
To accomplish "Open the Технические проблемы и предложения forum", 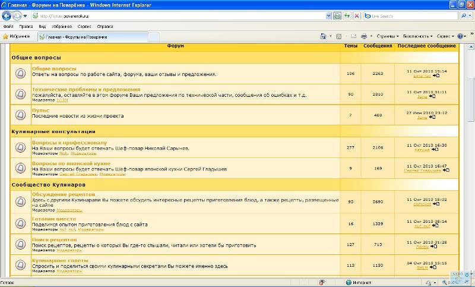I will (x=77, y=89).
